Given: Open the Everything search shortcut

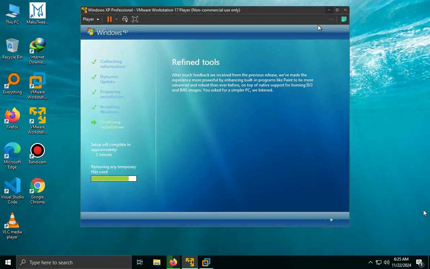Looking at the screenshot, I should (12, 84).
